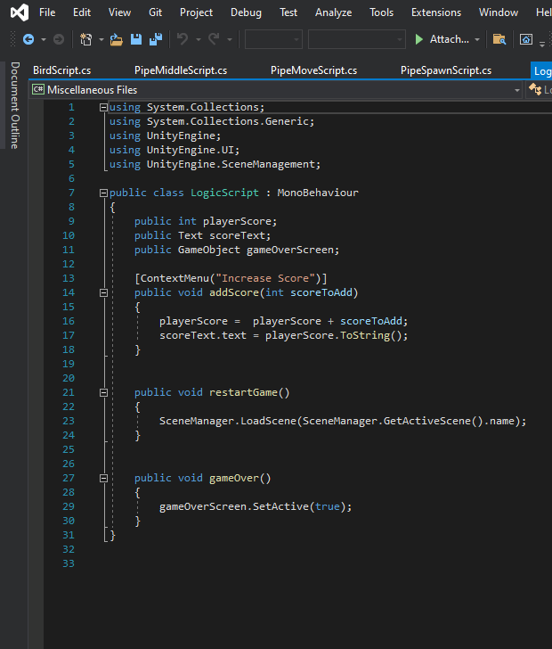Click the Save All icon
Image resolution: width=552 pixels, height=649 pixels.
click(x=156, y=39)
